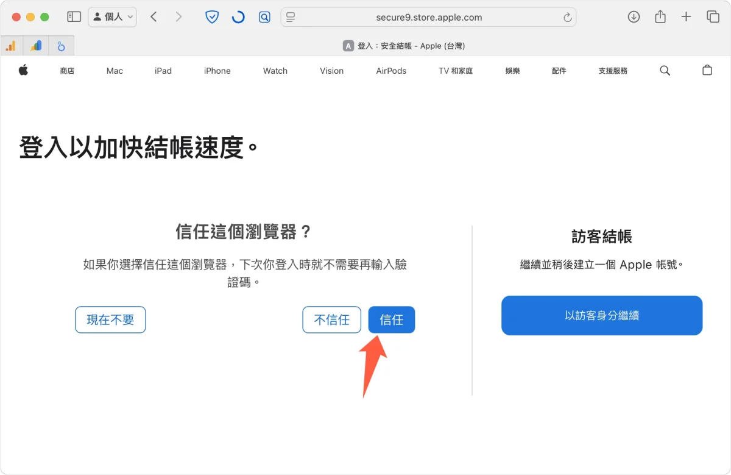Open the Safari downloads icon
Viewport: 731px width, 475px height.
pyautogui.click(x=634, y=17)
